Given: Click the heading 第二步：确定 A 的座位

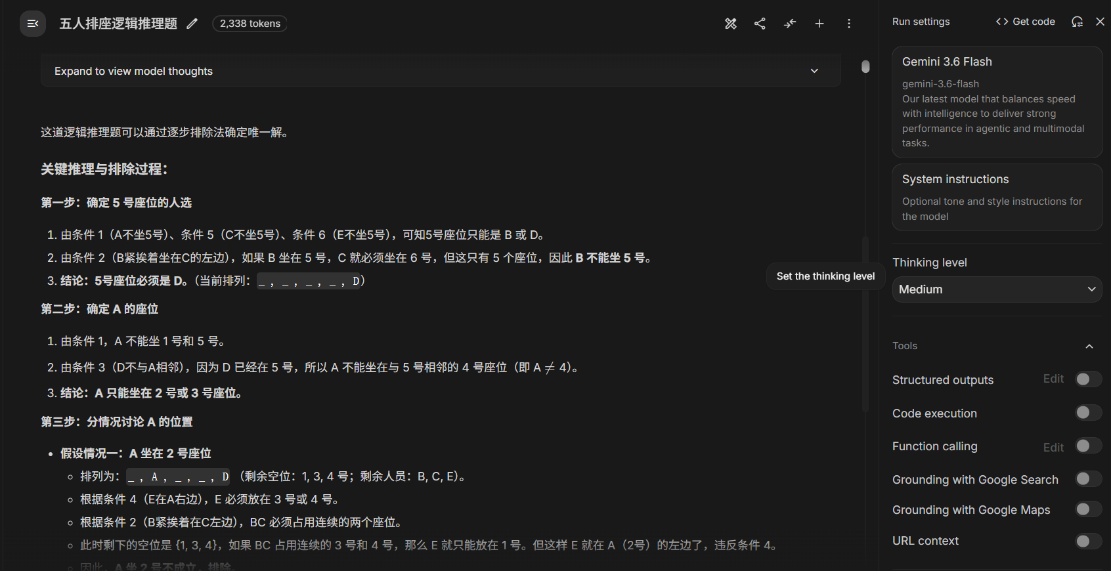Looking at the screenshot, I should pos(100,309).
